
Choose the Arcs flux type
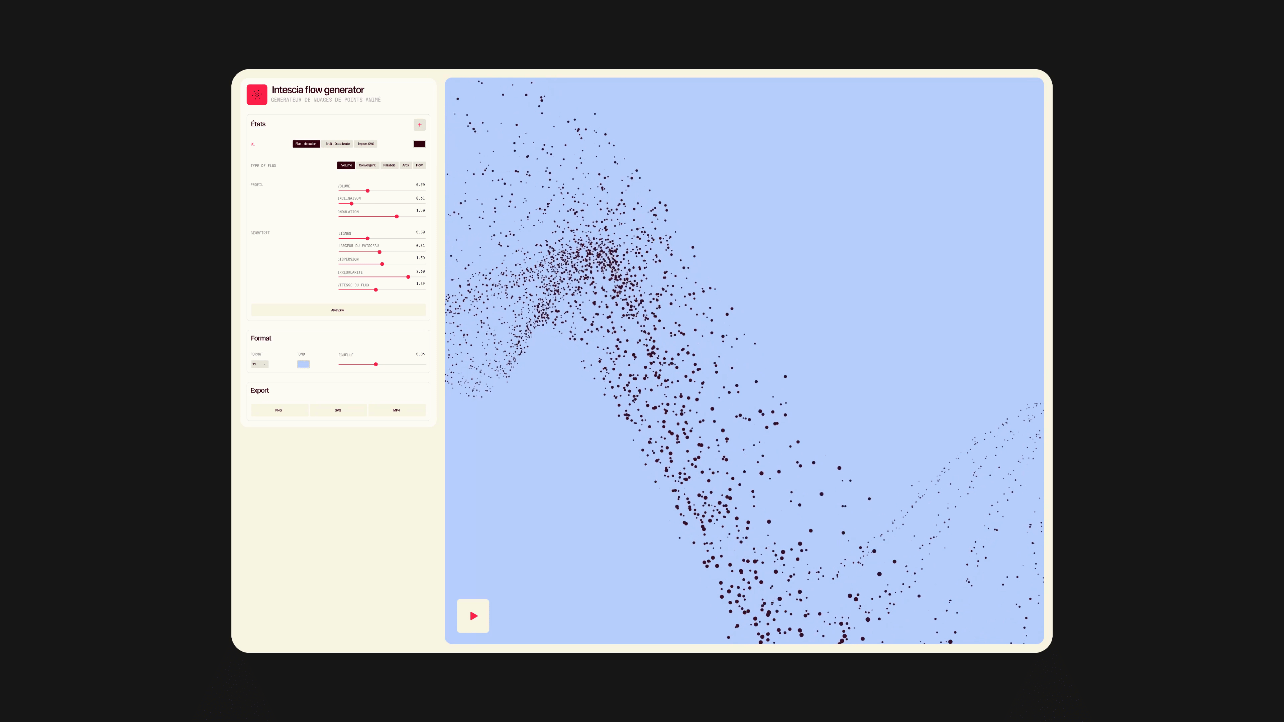(x=406, y=165)
